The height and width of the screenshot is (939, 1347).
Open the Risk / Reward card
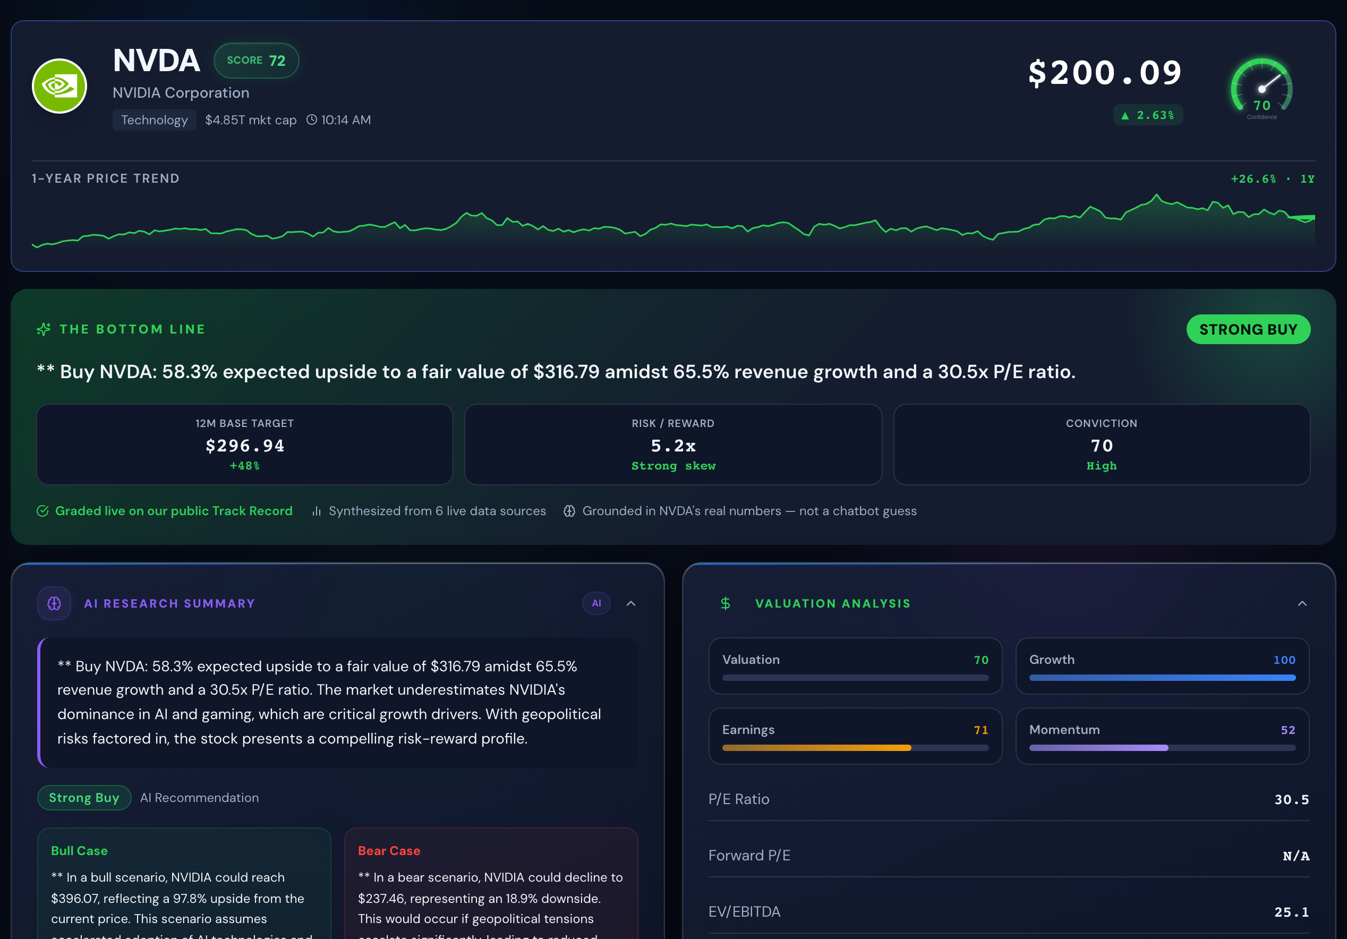click(x=673, y=445)
